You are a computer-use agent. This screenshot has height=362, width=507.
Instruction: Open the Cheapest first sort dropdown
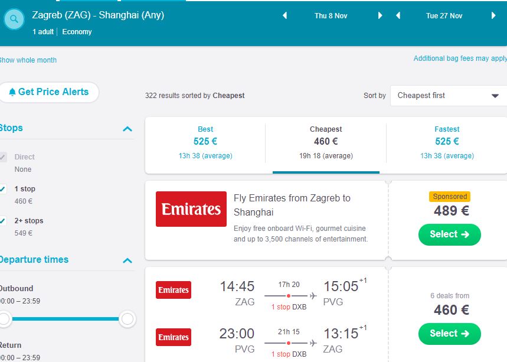coord(448,96)
